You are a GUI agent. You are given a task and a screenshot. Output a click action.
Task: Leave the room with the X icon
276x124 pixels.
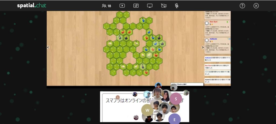(x=256, y=6)
